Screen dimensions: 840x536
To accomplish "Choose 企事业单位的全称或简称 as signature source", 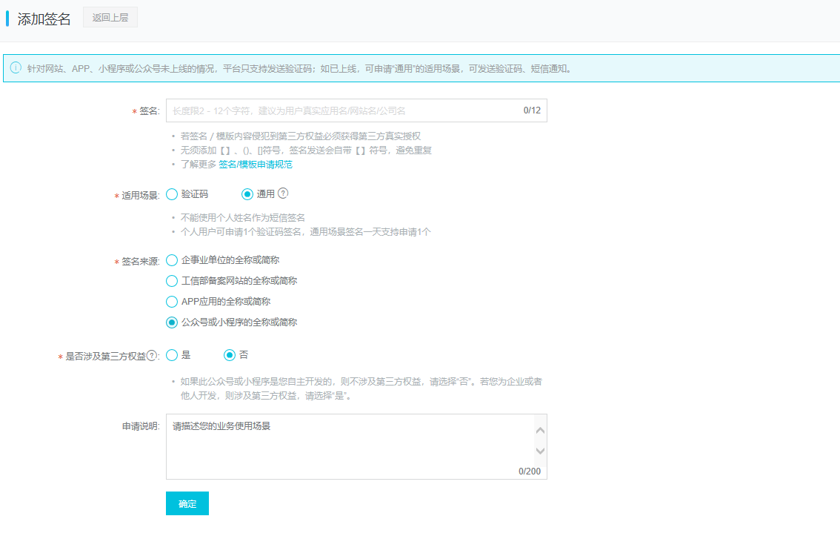I will 171,260.
